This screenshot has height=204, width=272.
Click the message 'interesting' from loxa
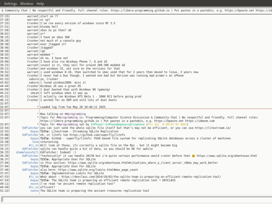coord(49,142)
